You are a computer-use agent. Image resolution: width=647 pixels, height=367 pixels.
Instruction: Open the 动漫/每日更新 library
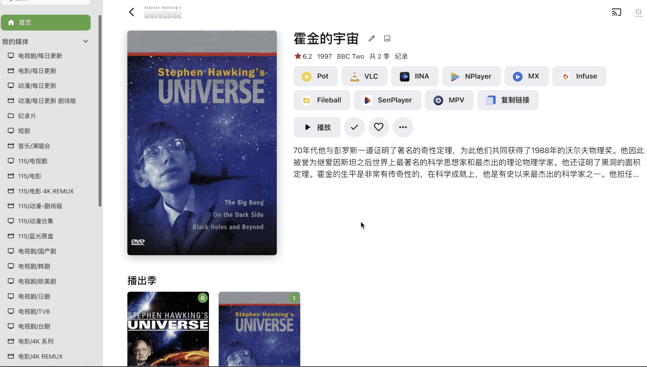click(x=46, y=85)
